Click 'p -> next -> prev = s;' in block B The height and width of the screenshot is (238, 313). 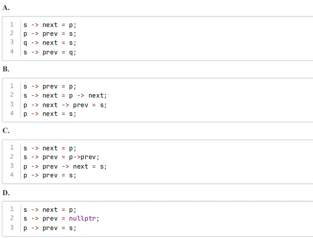click(65, 105)
